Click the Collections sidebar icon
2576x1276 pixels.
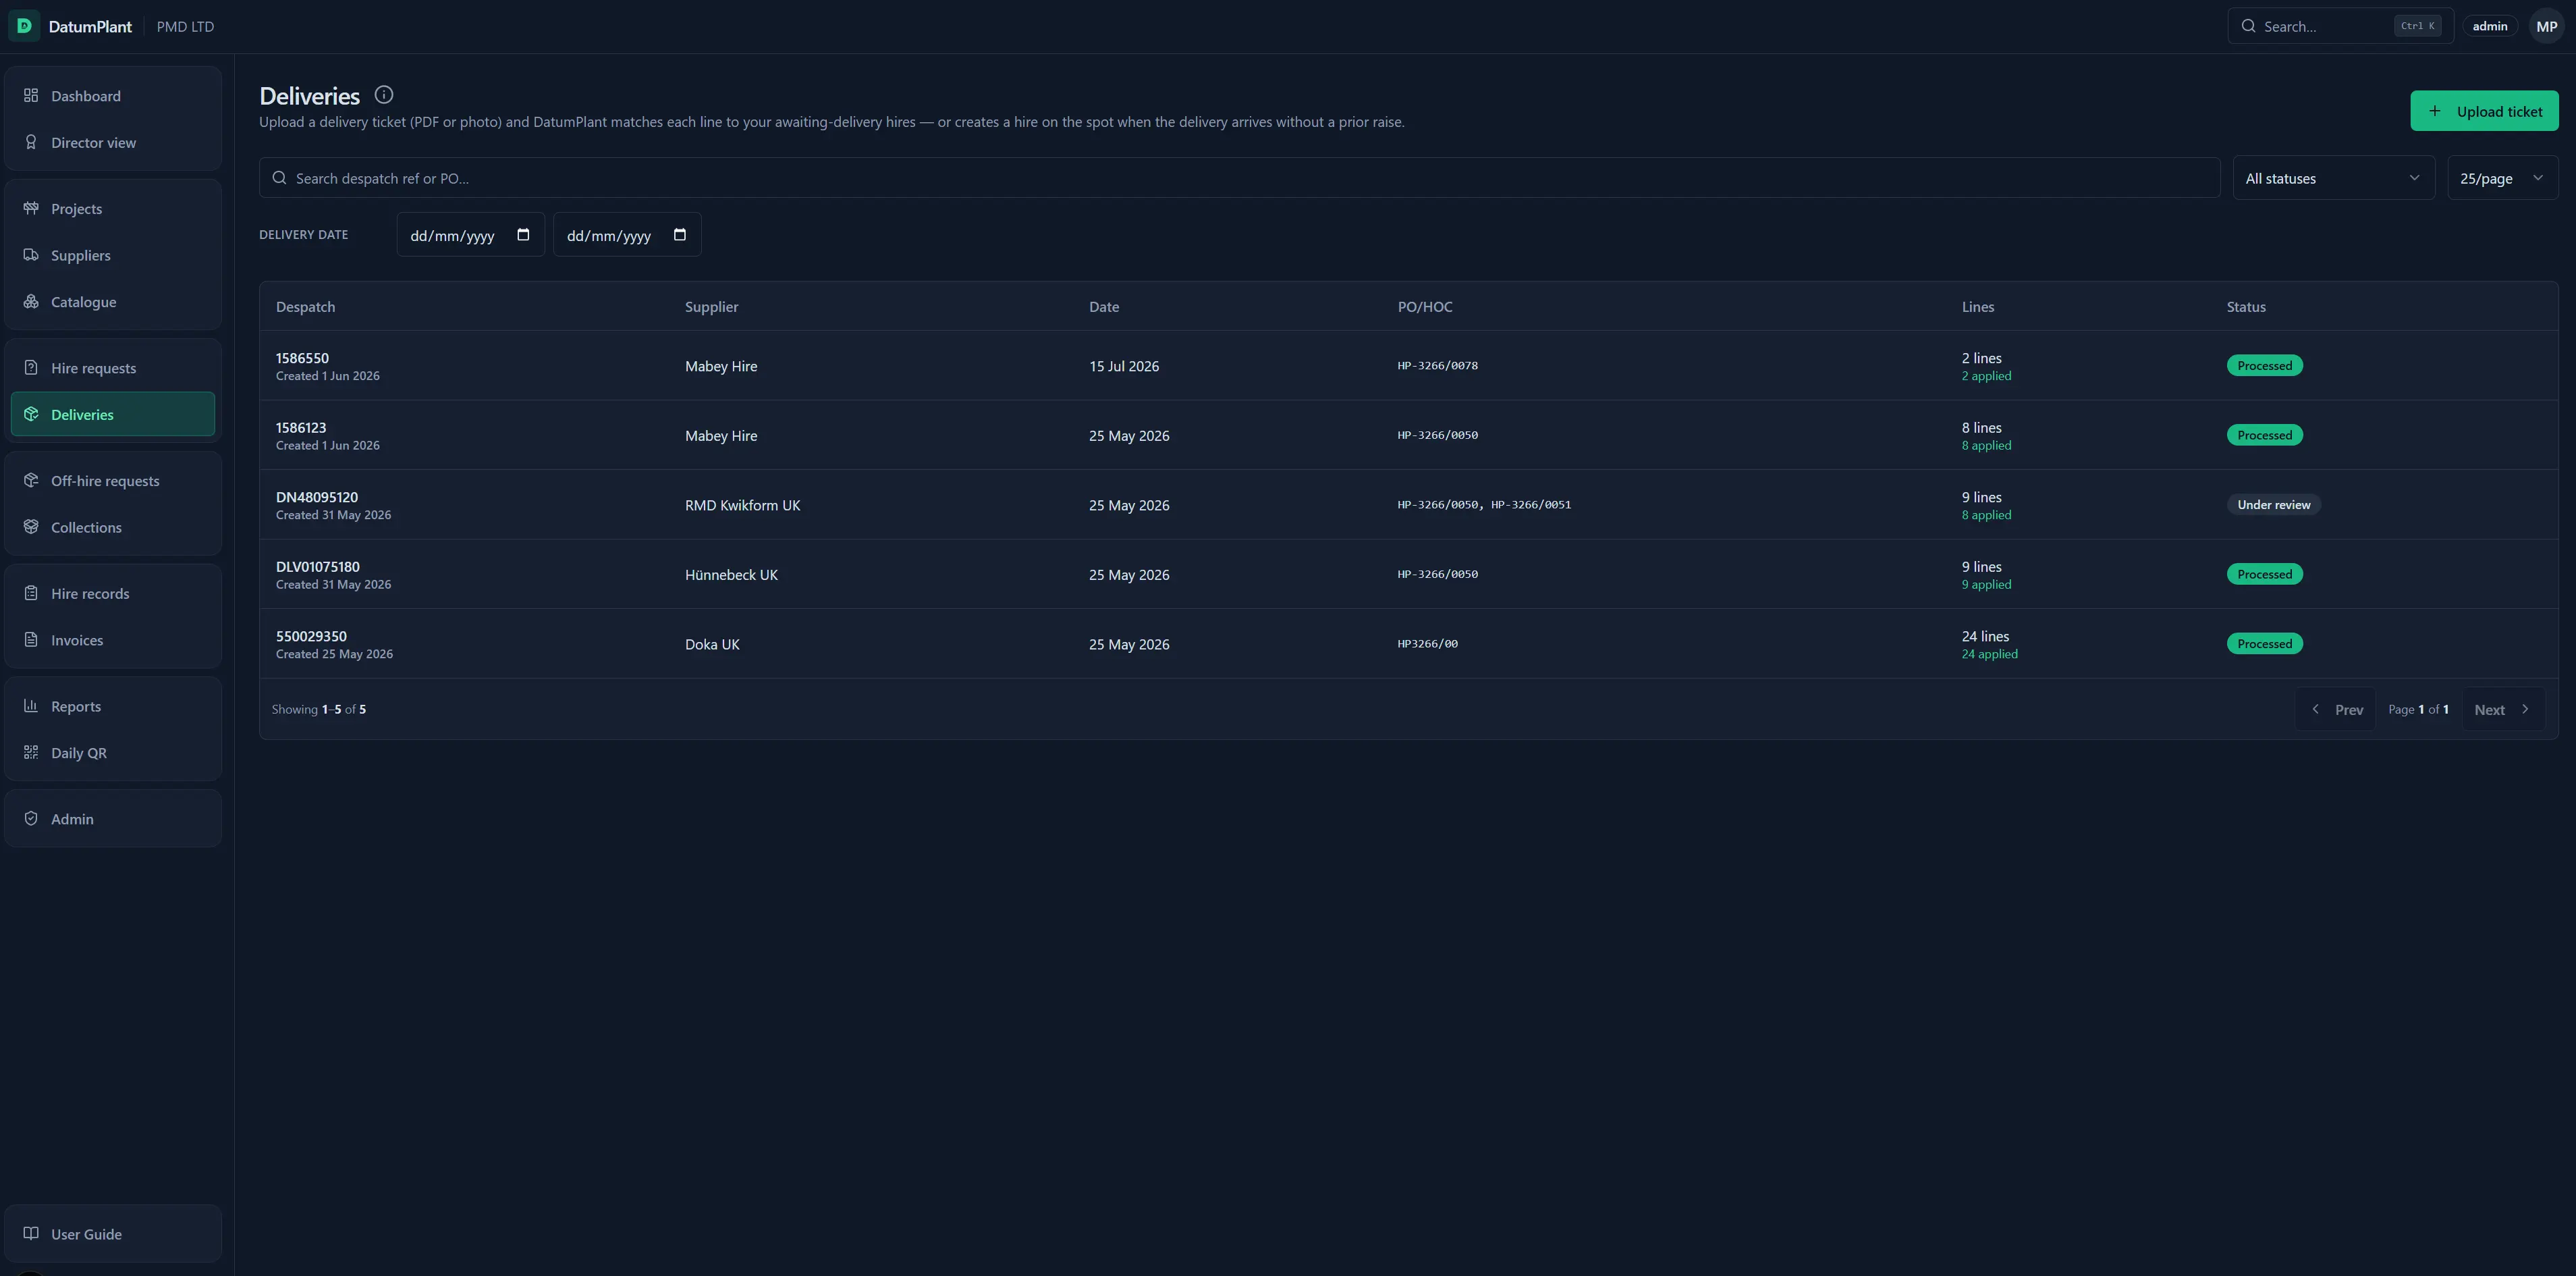31,527
